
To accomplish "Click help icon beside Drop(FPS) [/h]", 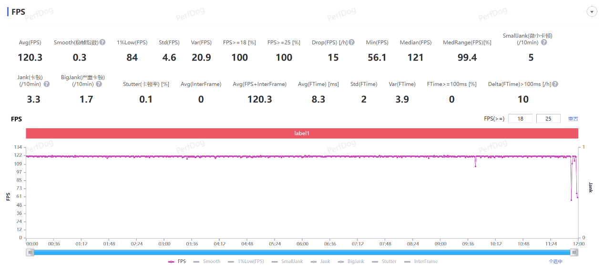I will pyautogui.click(x=351, y=42).
